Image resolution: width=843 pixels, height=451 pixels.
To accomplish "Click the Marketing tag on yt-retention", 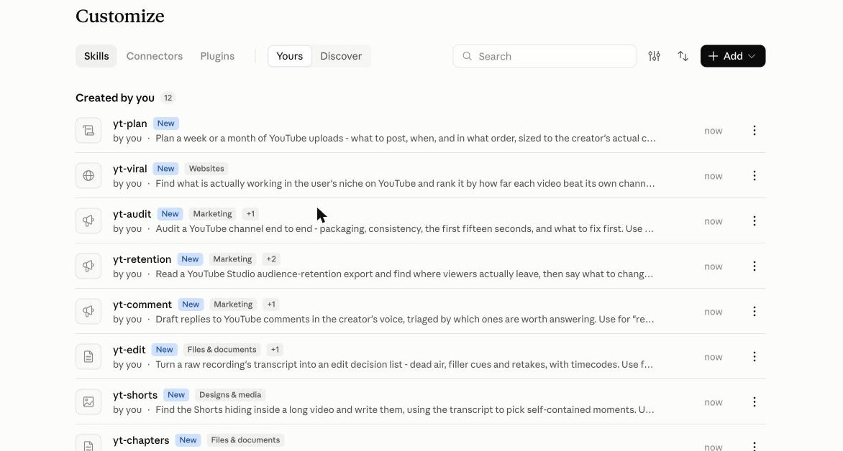I will pos(232,259).
